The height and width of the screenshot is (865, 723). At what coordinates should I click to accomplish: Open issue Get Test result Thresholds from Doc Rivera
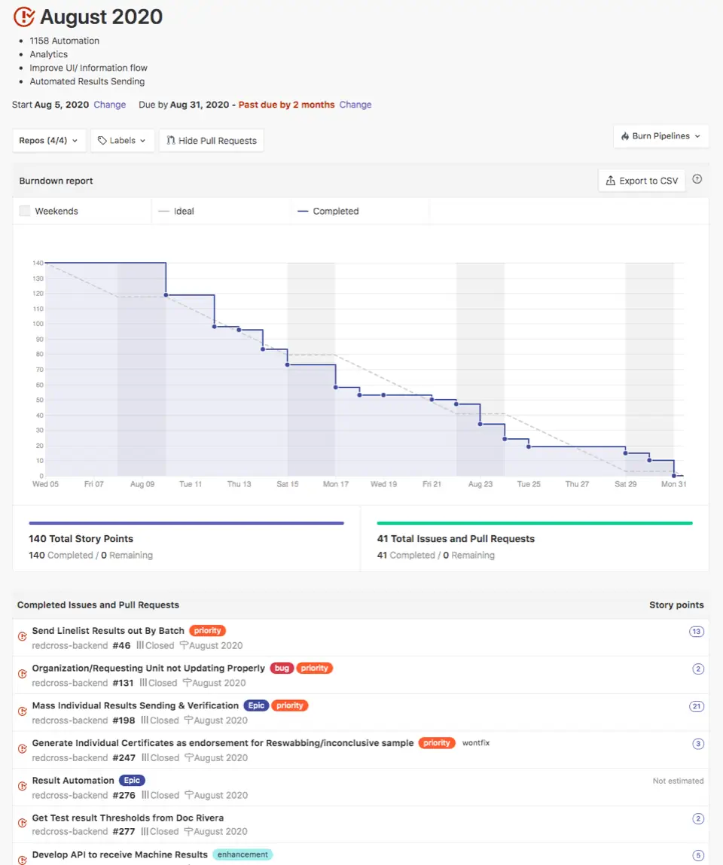tap(128, 818)
